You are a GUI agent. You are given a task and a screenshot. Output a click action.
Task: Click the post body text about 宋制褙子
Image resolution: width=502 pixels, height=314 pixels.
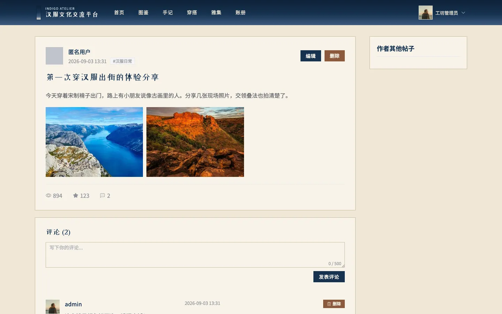click(168, 96)
